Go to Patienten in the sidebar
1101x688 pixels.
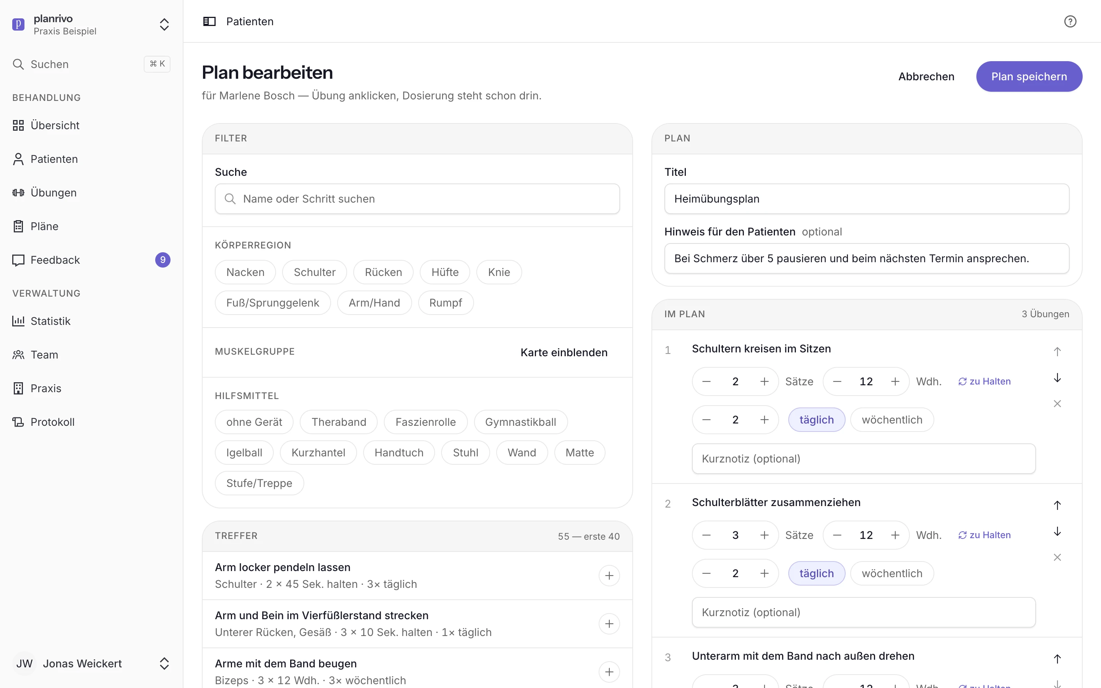(91, 159)
